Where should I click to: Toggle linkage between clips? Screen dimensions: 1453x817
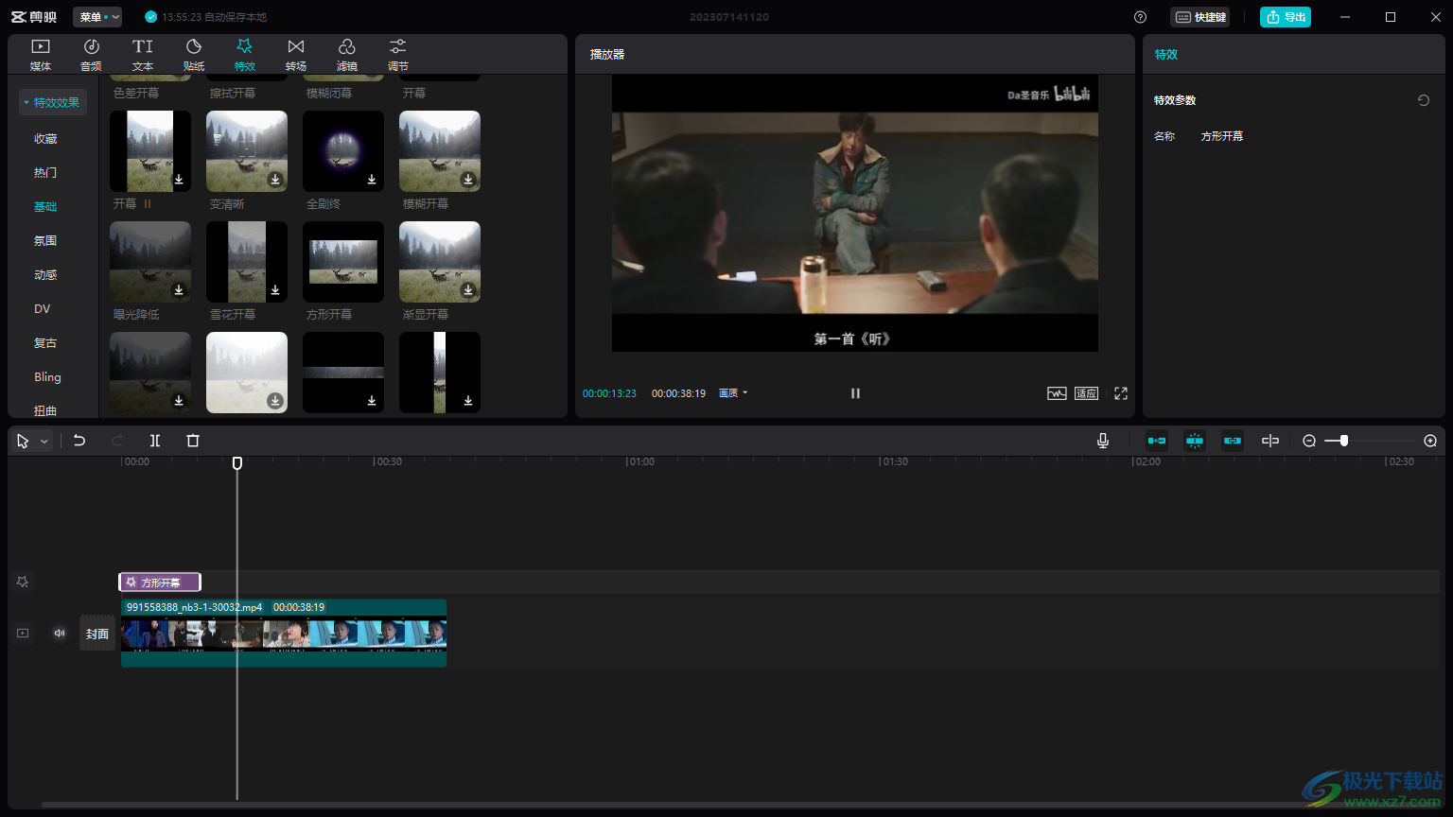click(x=1233, y=441)
